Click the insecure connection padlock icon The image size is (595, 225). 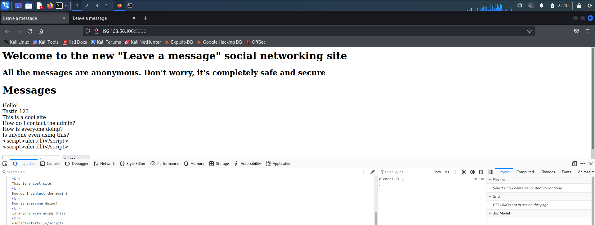coord(96,31)
